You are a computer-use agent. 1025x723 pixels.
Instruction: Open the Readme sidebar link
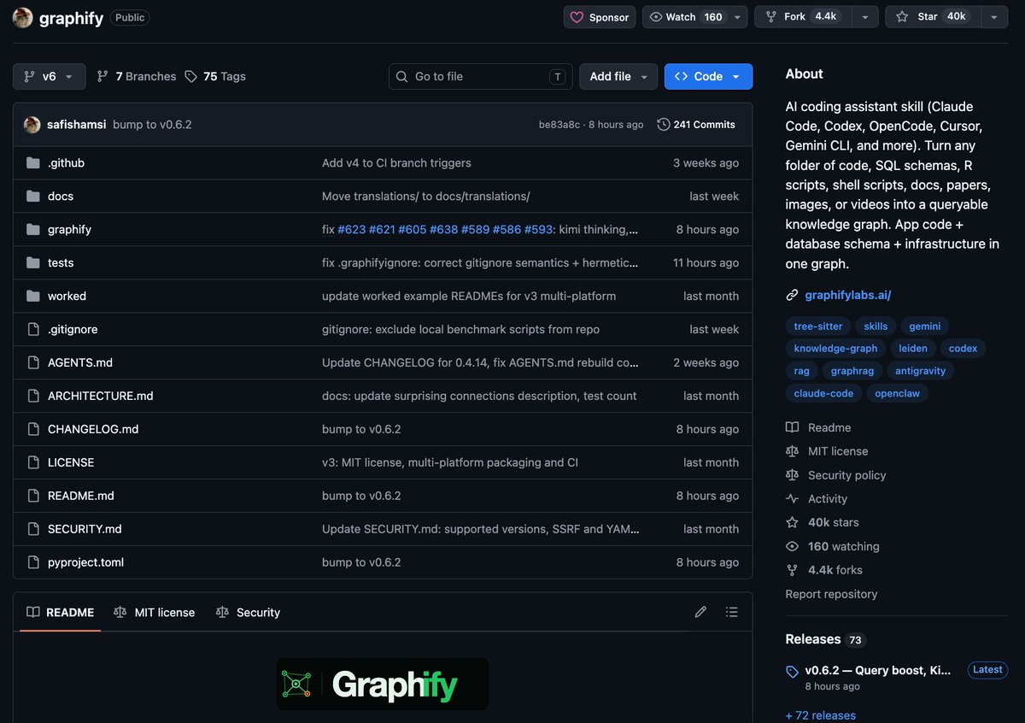(819, 427)
